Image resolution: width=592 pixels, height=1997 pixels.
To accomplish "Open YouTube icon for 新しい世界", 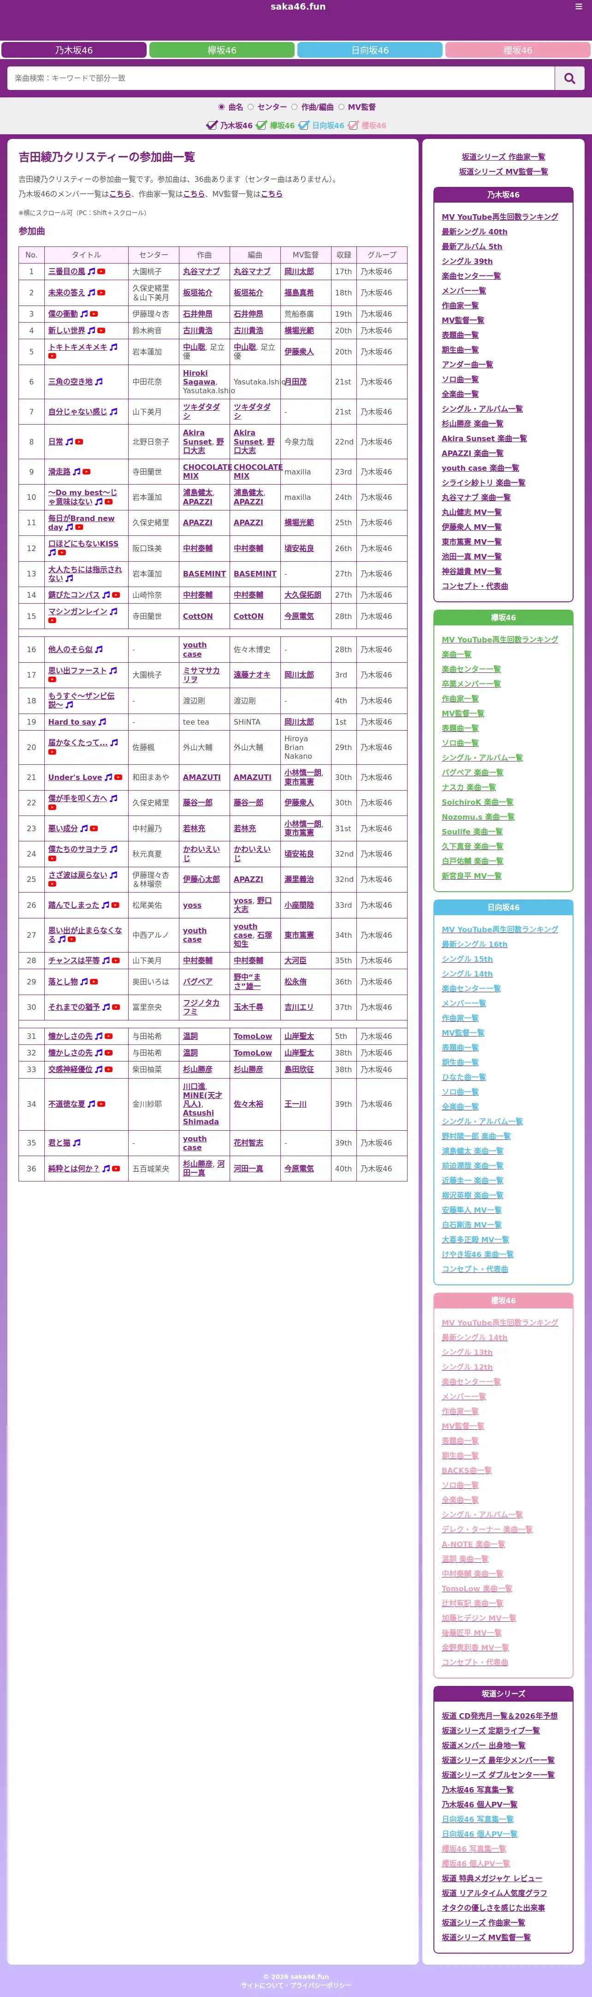I will (x=101, y=331).
